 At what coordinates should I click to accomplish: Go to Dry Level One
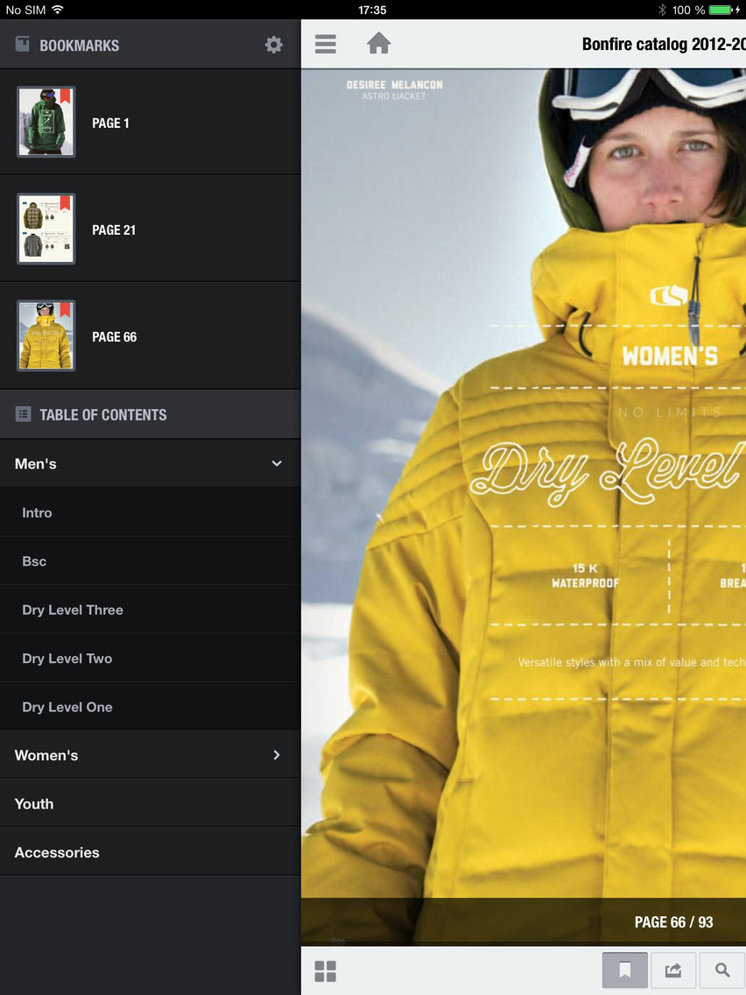click(x=151, y=706)
